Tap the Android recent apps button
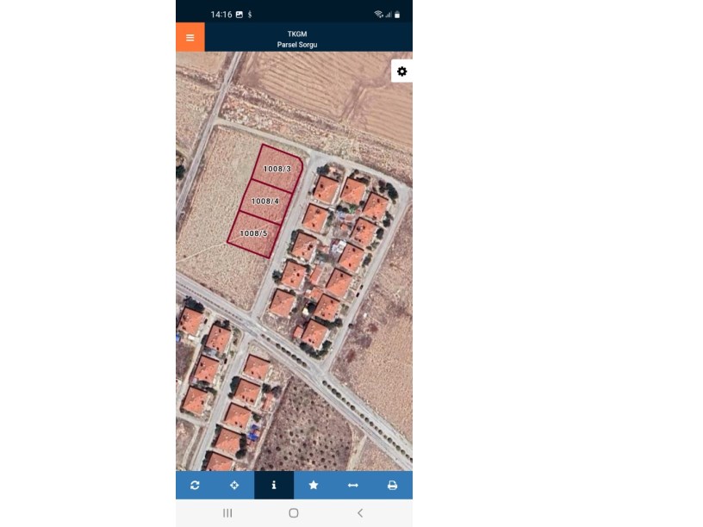Screen dimensions: 703x527 227,512
